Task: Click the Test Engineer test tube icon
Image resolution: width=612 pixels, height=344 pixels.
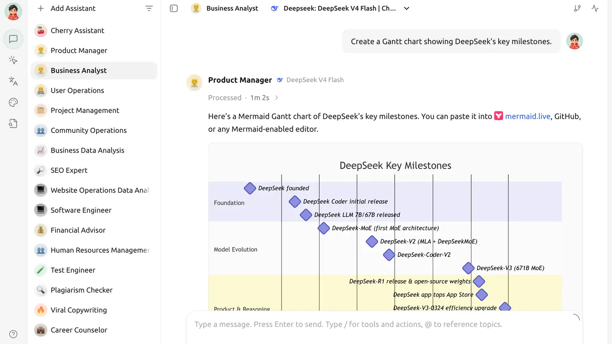Action: point(41,270)
